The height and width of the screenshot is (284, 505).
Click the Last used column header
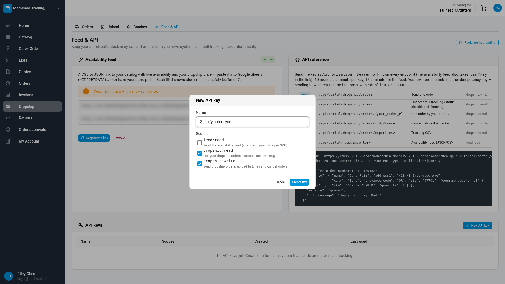(359, 241)
